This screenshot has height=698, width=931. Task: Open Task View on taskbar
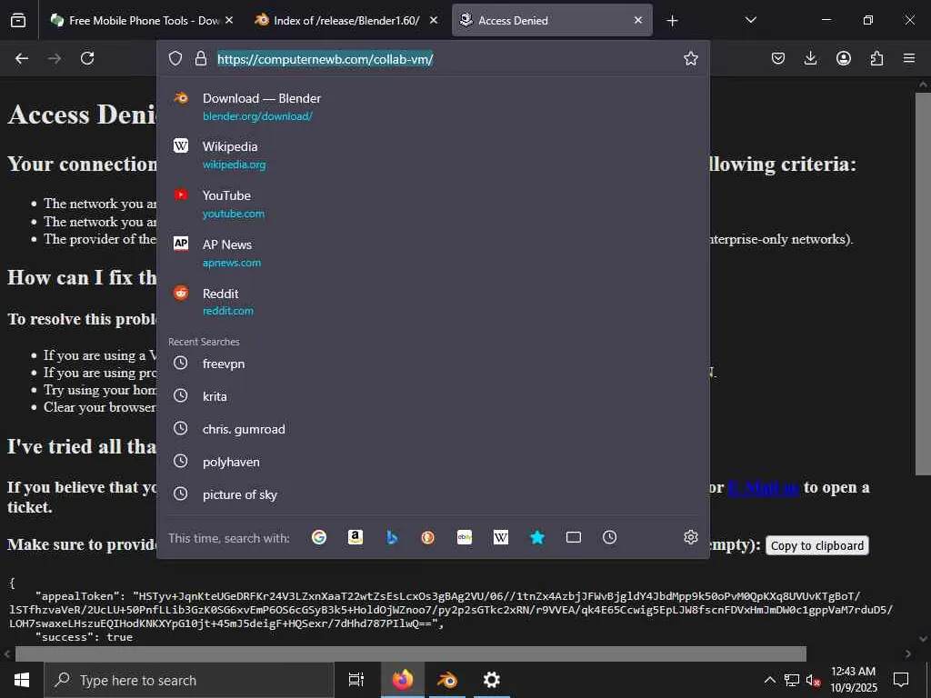pos(356,680)
